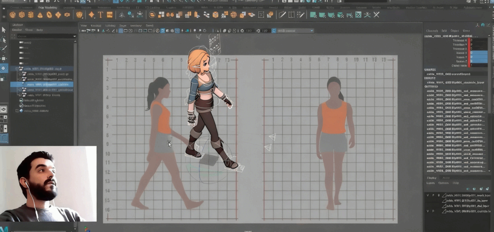Click the Multi-Cut knife shelf icon

pos(282,15)
